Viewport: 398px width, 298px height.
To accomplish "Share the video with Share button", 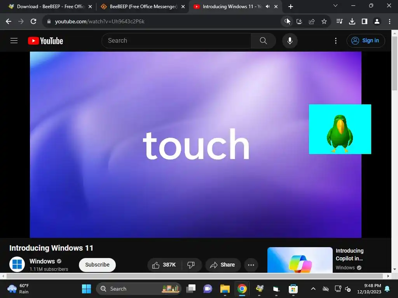I will pos(223,265).
